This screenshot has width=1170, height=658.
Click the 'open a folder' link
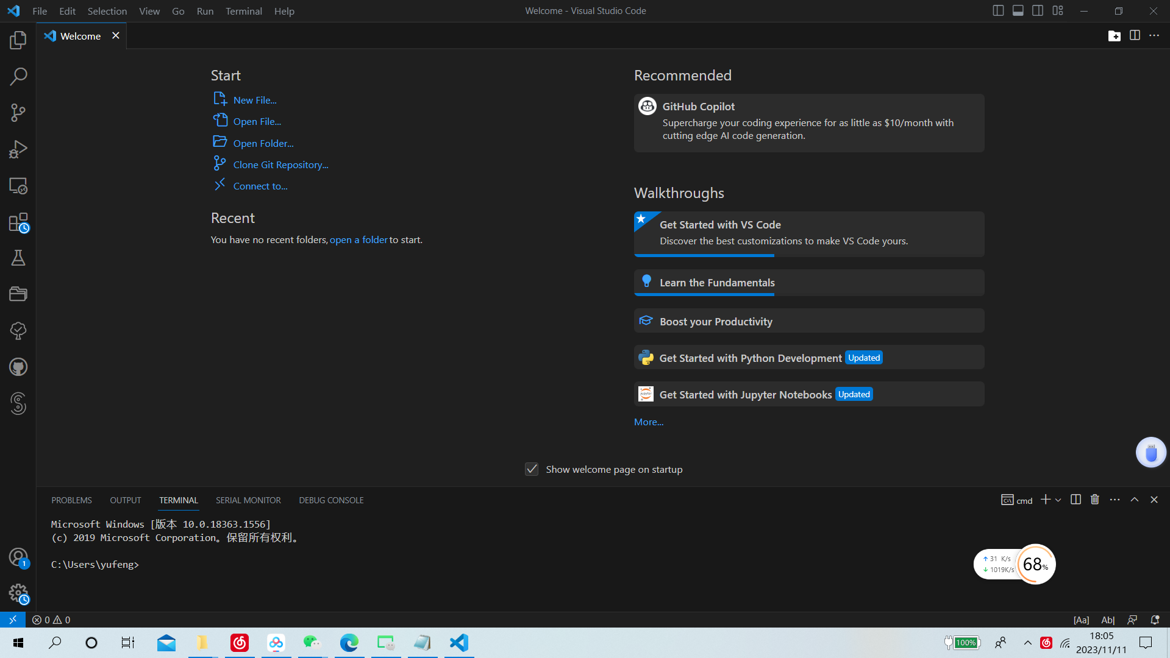[x=358, y=240]
